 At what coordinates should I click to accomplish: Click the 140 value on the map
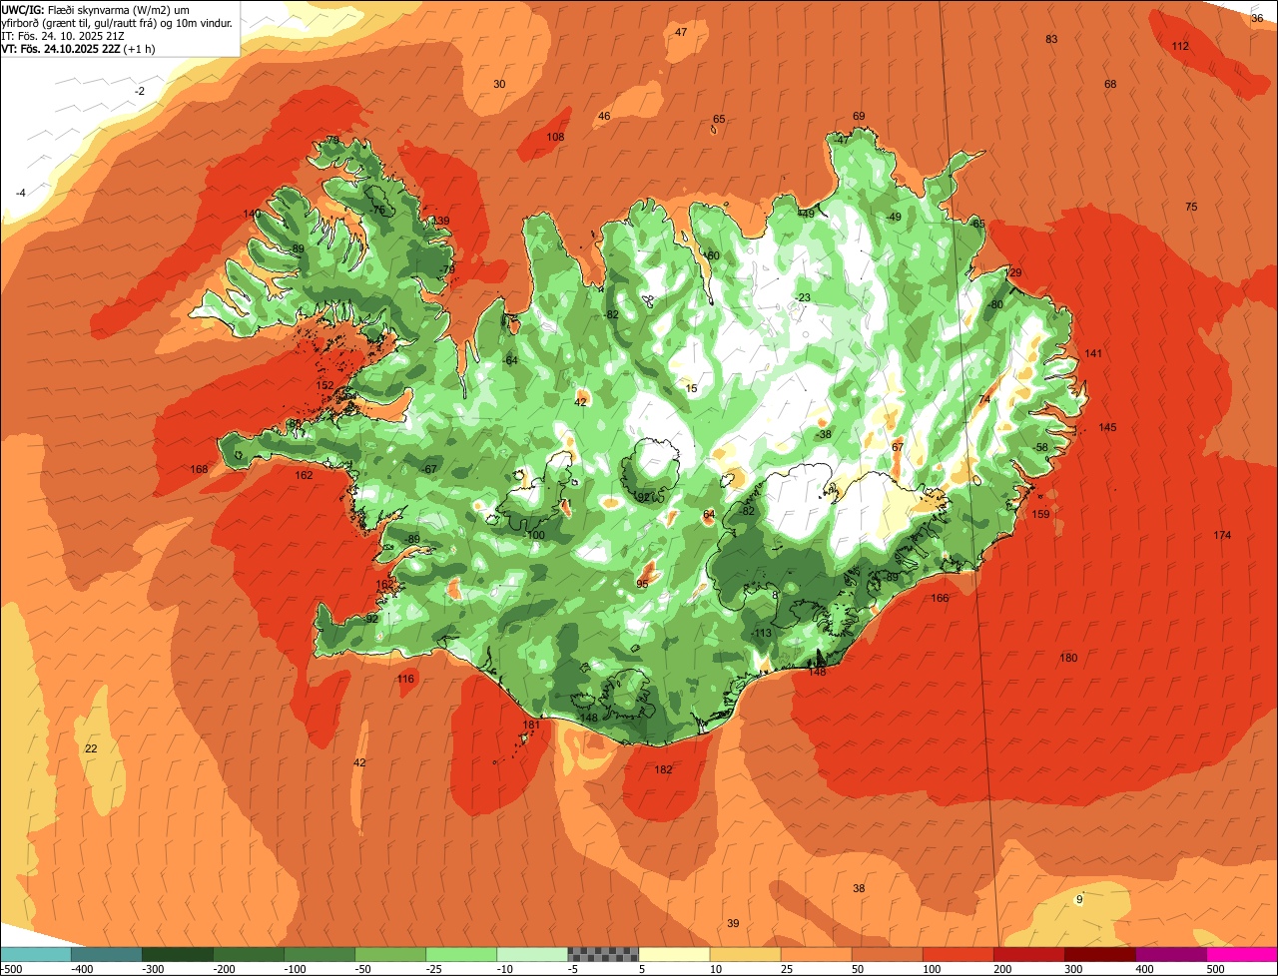tap(252, 214)
